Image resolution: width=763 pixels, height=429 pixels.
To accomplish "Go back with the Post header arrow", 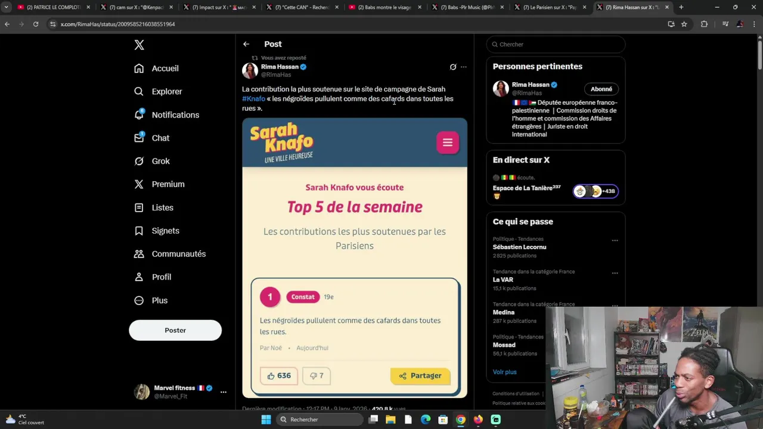I will 246,44.
